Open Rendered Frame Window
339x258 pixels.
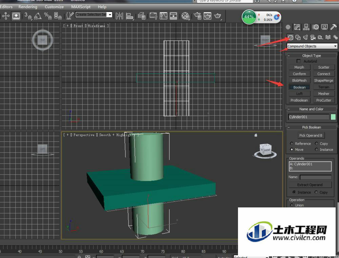coord(207,16)
